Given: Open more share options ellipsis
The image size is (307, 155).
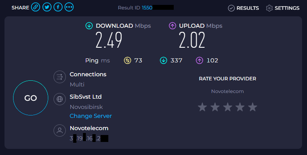Looking at the screenshot, I should pyautogui.click(x=69, y=7).
